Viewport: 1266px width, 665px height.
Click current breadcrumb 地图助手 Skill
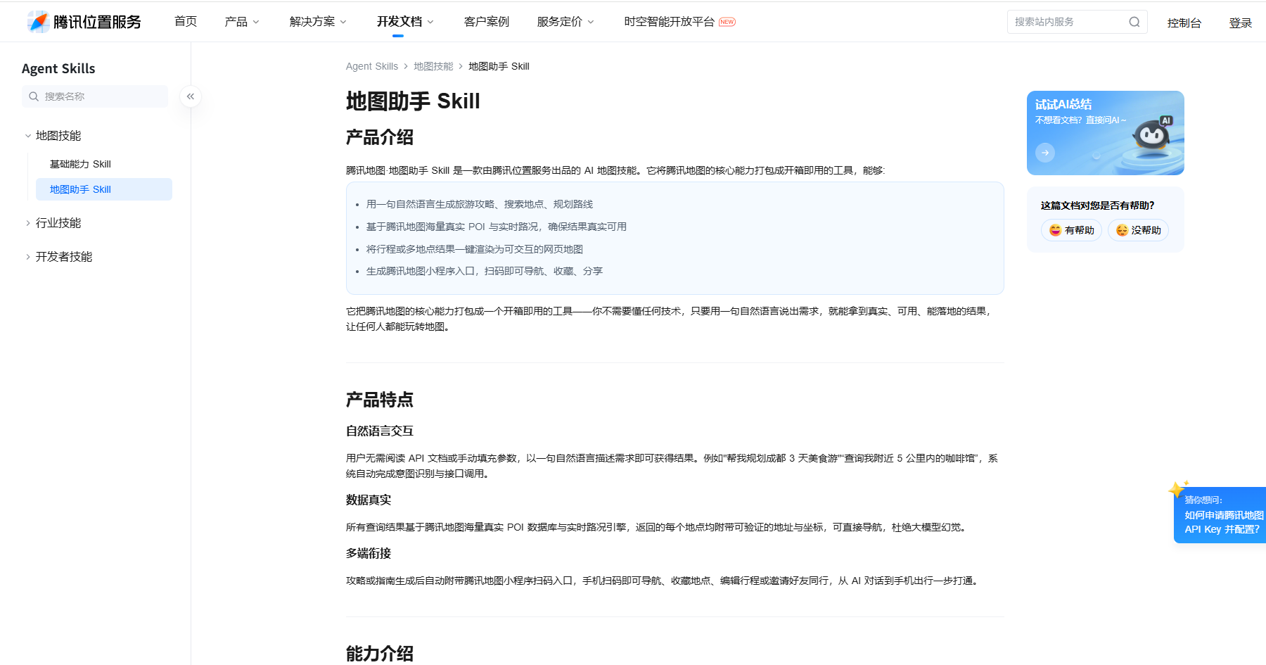click(x=499, y=66)
